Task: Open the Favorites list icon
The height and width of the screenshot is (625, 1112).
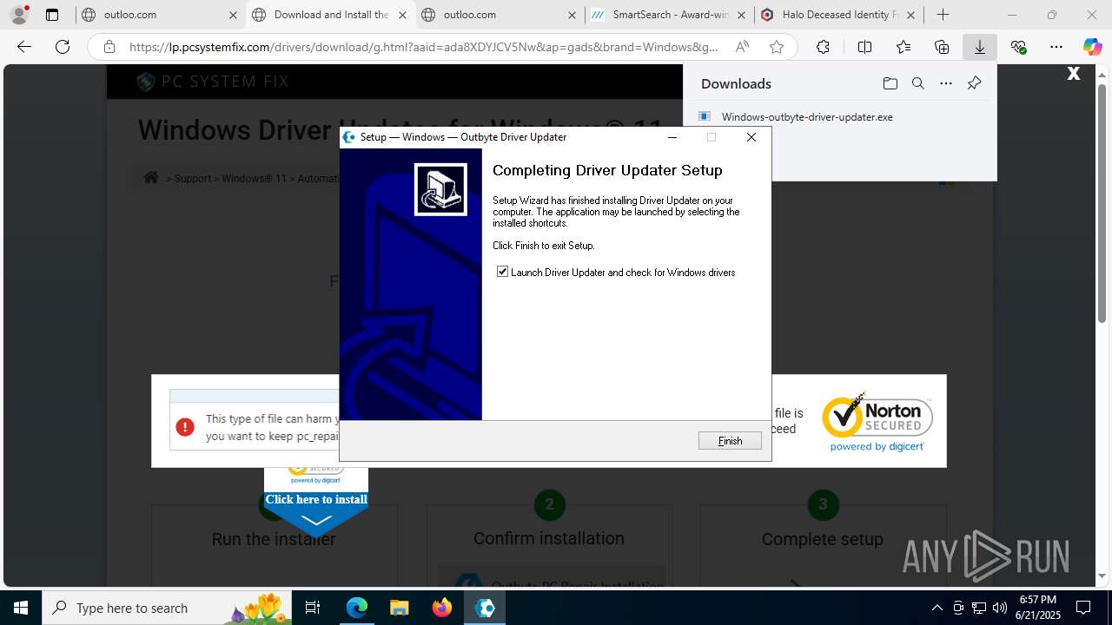Action: tap(903, 47)
